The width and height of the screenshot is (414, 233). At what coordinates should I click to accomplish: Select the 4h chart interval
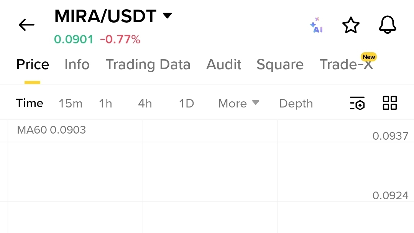pos(145,103)
